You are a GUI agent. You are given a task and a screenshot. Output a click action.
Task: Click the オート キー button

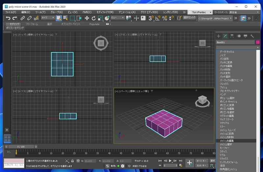(x=202, y=161)
